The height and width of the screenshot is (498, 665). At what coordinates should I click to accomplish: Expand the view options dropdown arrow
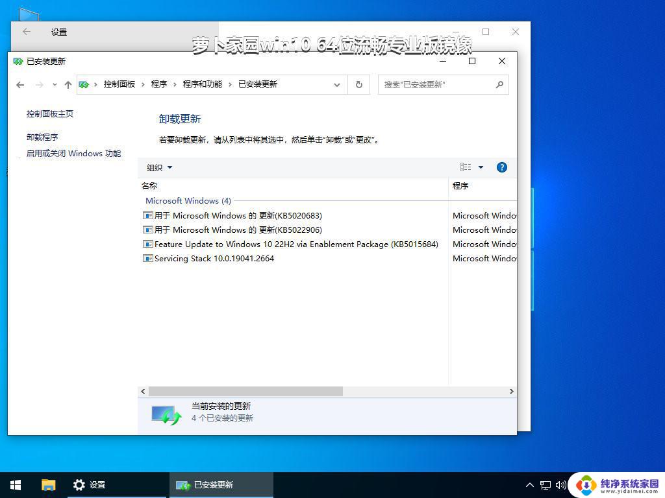481,167
